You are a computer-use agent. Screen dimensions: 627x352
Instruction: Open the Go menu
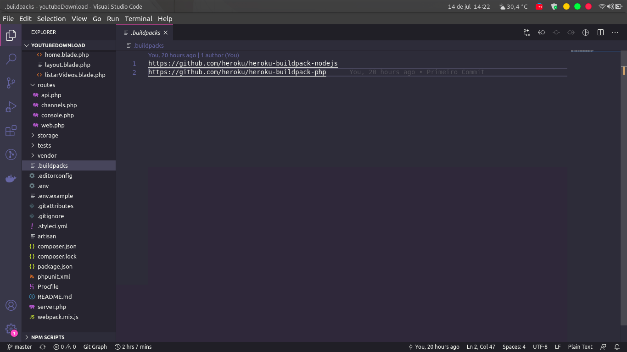97,19
